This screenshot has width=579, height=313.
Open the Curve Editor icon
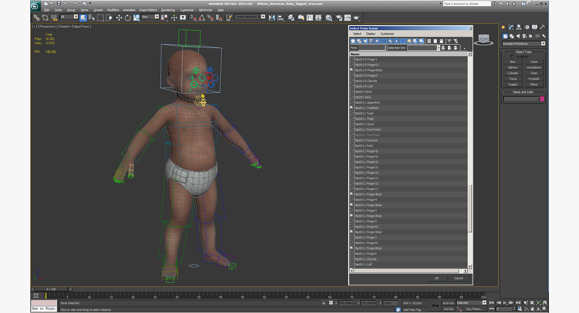point(310,18)
